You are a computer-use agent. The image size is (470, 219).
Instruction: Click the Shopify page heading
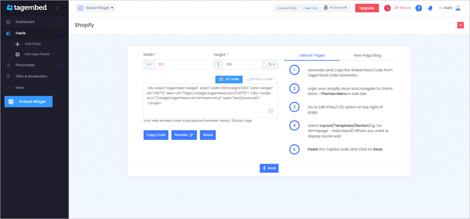[x=84, y=25]
